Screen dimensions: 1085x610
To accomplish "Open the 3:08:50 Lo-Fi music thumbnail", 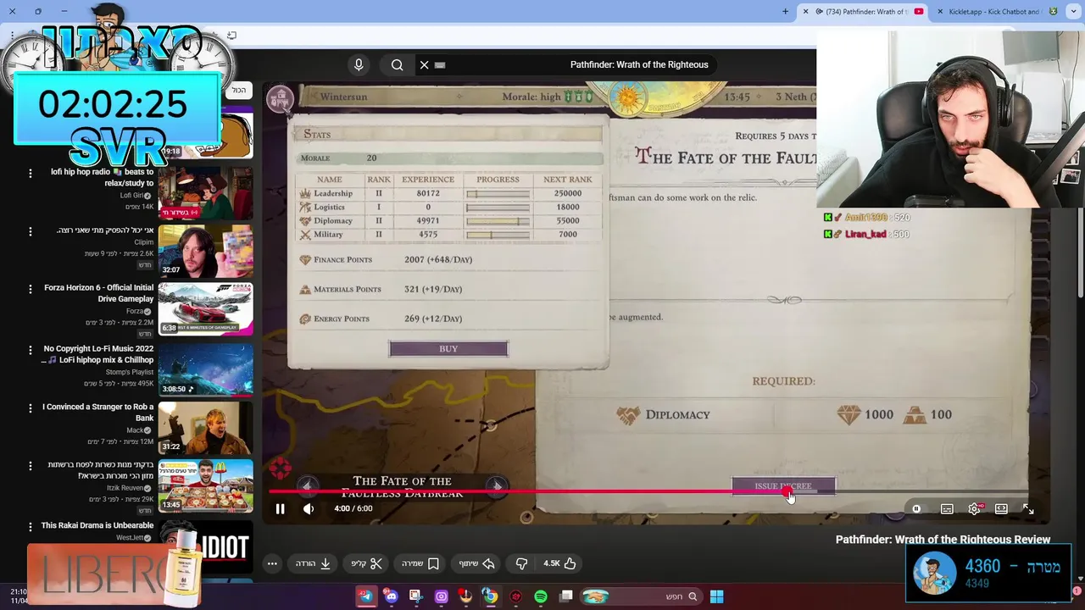I will coord(206,369).
